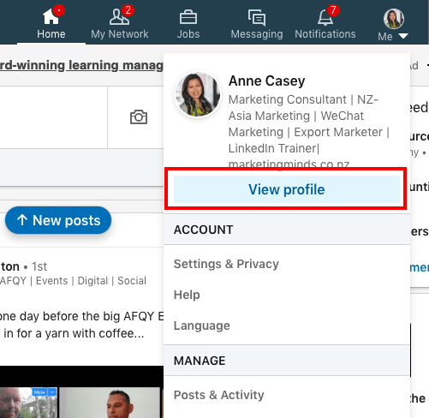Open Posts & Activity menu entry
Viewport: 429px width, 418px height.
pyautogui.click(x=218, y=395)
